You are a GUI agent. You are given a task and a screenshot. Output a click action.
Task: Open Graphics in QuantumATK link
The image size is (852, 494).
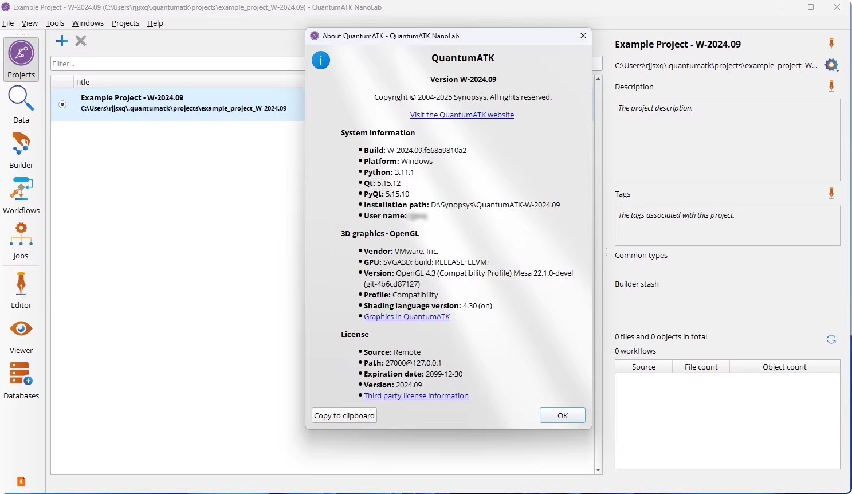[x=407, y=316]
